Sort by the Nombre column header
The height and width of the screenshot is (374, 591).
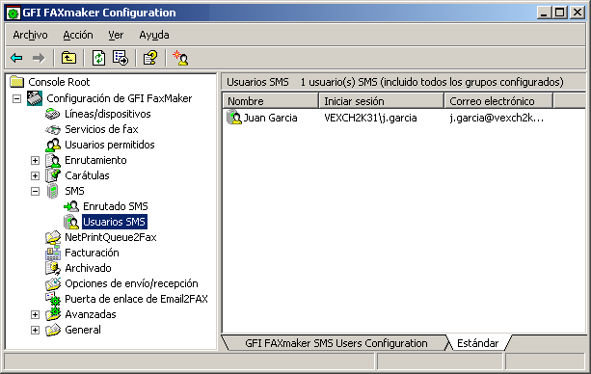[270, 101]
